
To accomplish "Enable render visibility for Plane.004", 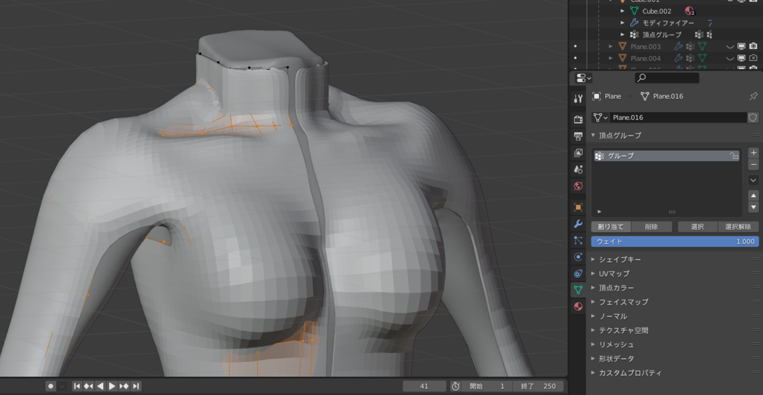I will click(x=753, y=58).
